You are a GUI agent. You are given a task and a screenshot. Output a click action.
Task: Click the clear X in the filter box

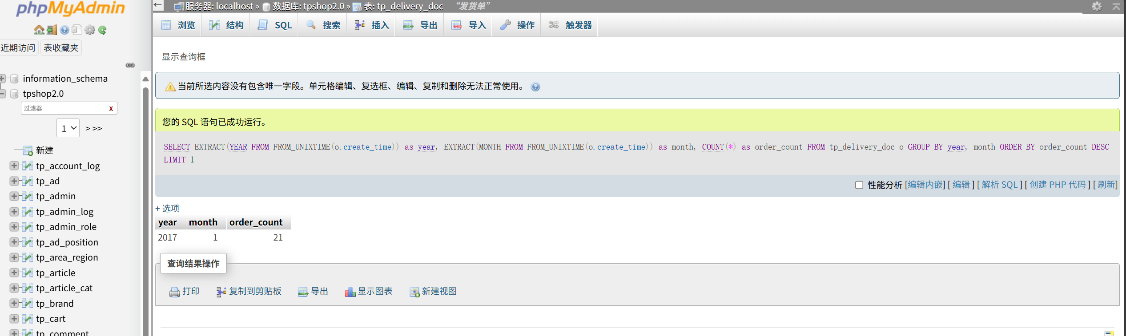(x=111, y=108)
